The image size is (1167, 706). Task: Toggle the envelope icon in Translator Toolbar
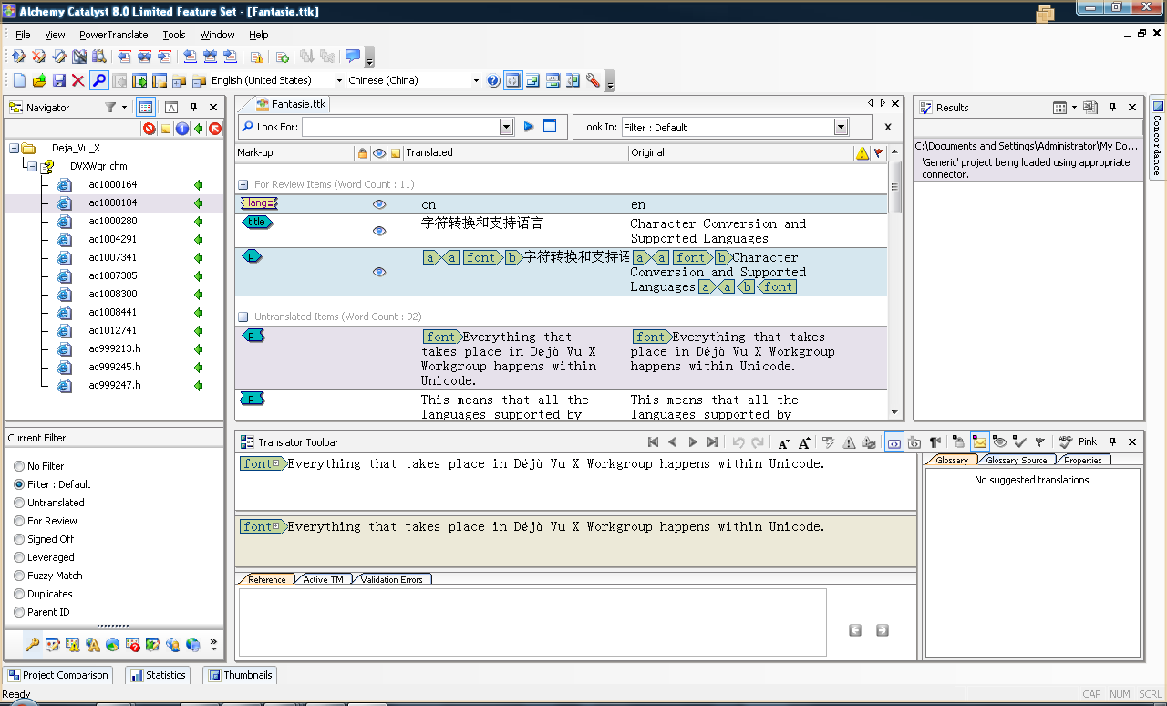click(x=979, y=442)
